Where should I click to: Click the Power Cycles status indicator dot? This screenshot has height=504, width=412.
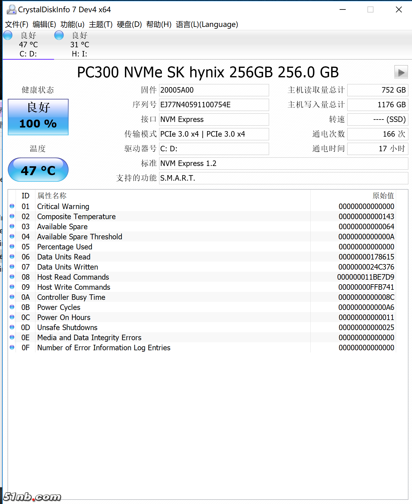[12, 307]
